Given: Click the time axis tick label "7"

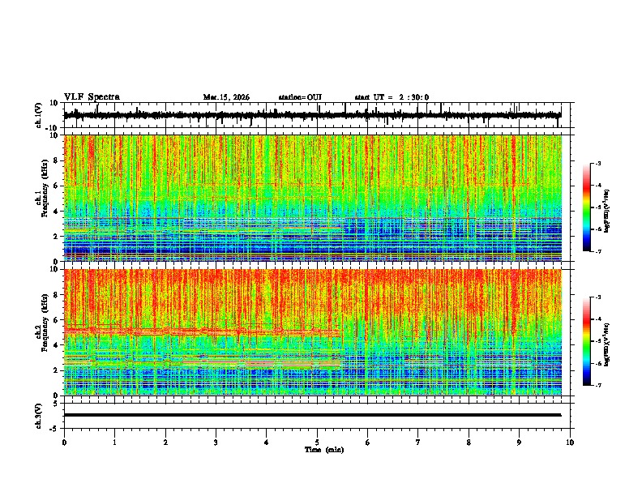Looking at the screenshot, I should click(418, 443).
